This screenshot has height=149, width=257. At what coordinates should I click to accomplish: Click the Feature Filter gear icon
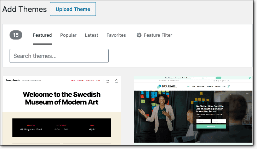139,35
